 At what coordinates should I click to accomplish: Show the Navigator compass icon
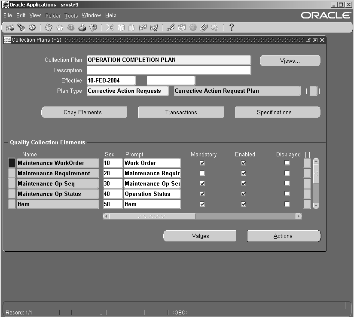coord(32,27)
